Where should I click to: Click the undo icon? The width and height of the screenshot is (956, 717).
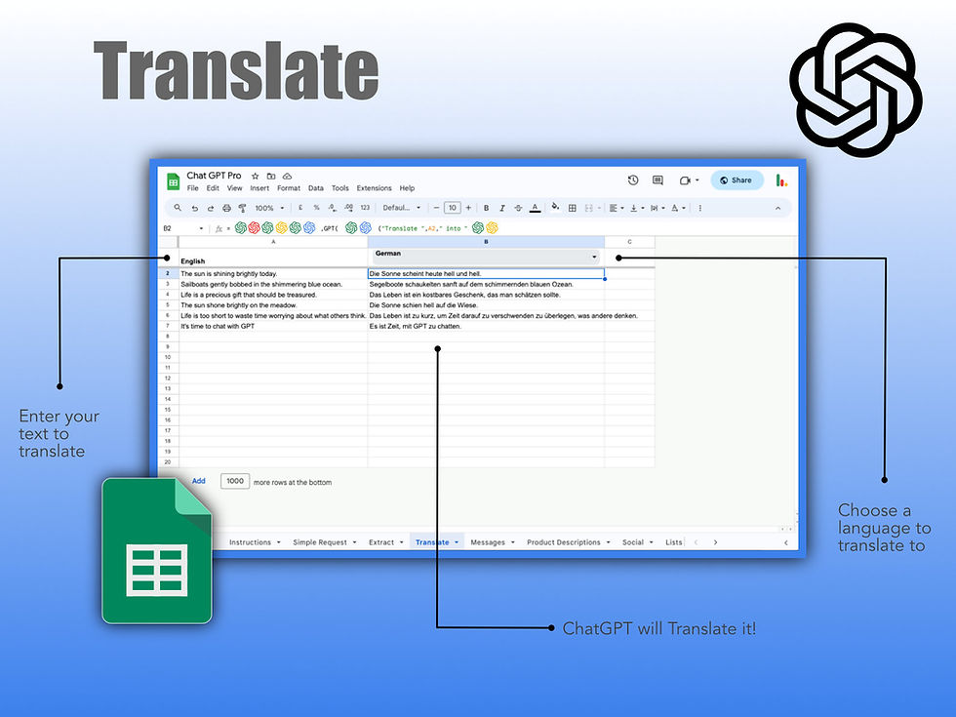[193, 208]
